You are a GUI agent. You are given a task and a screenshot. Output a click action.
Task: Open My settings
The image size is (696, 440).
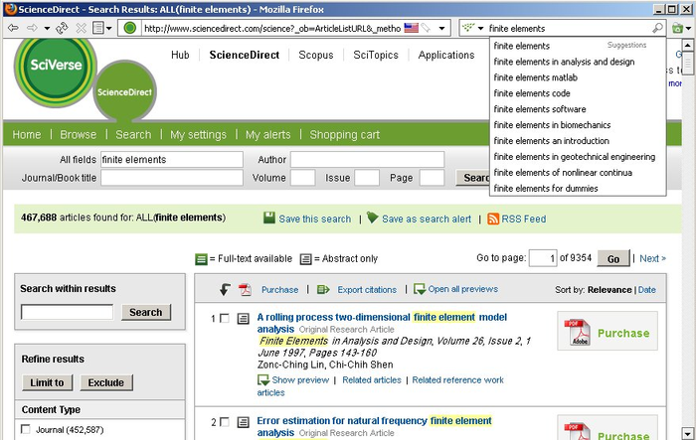click(199, 134)
